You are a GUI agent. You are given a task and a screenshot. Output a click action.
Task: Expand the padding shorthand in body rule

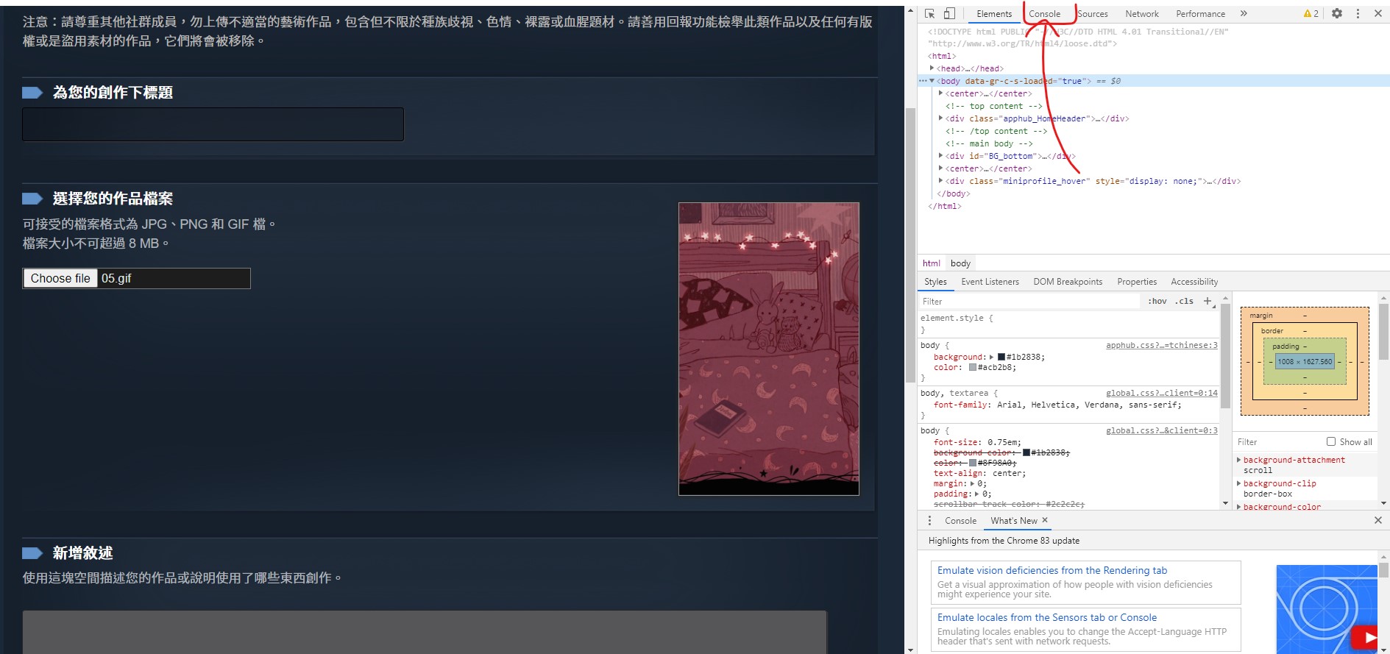point(978,494)
